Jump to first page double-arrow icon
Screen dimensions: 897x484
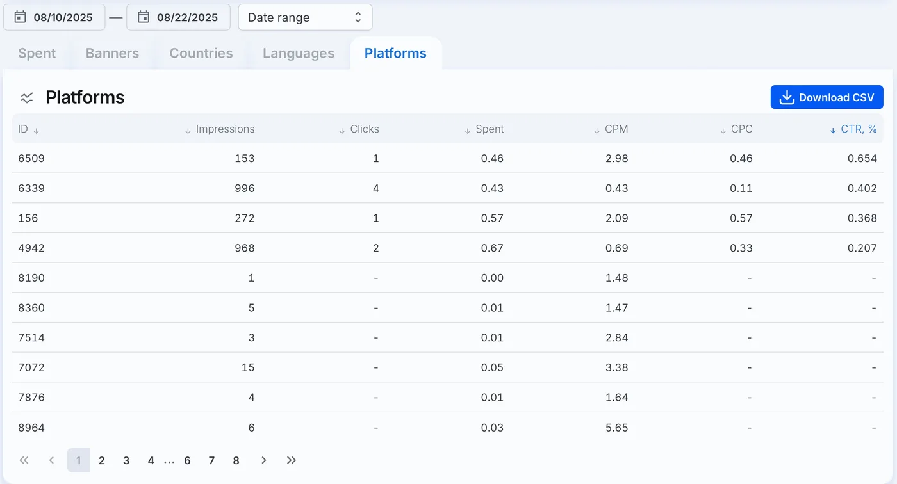(24, 460)
